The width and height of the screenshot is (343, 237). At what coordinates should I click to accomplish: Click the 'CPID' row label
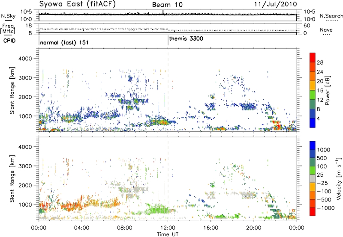tap(9, 41)
